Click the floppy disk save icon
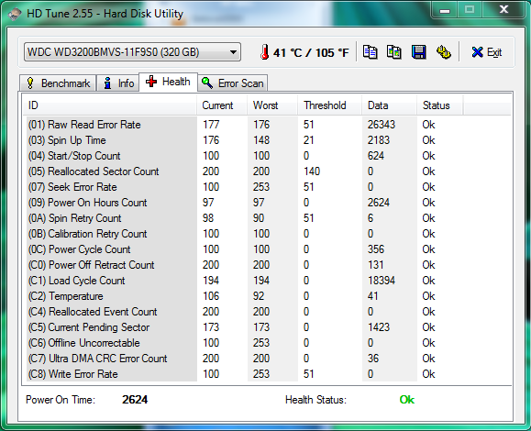The height and width of the screenshot is (431, 531). tap(419, 52)
